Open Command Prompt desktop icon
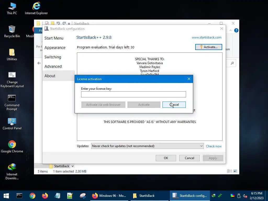The height and width of the screenshot is (201, 268). (x=12, y=103)
